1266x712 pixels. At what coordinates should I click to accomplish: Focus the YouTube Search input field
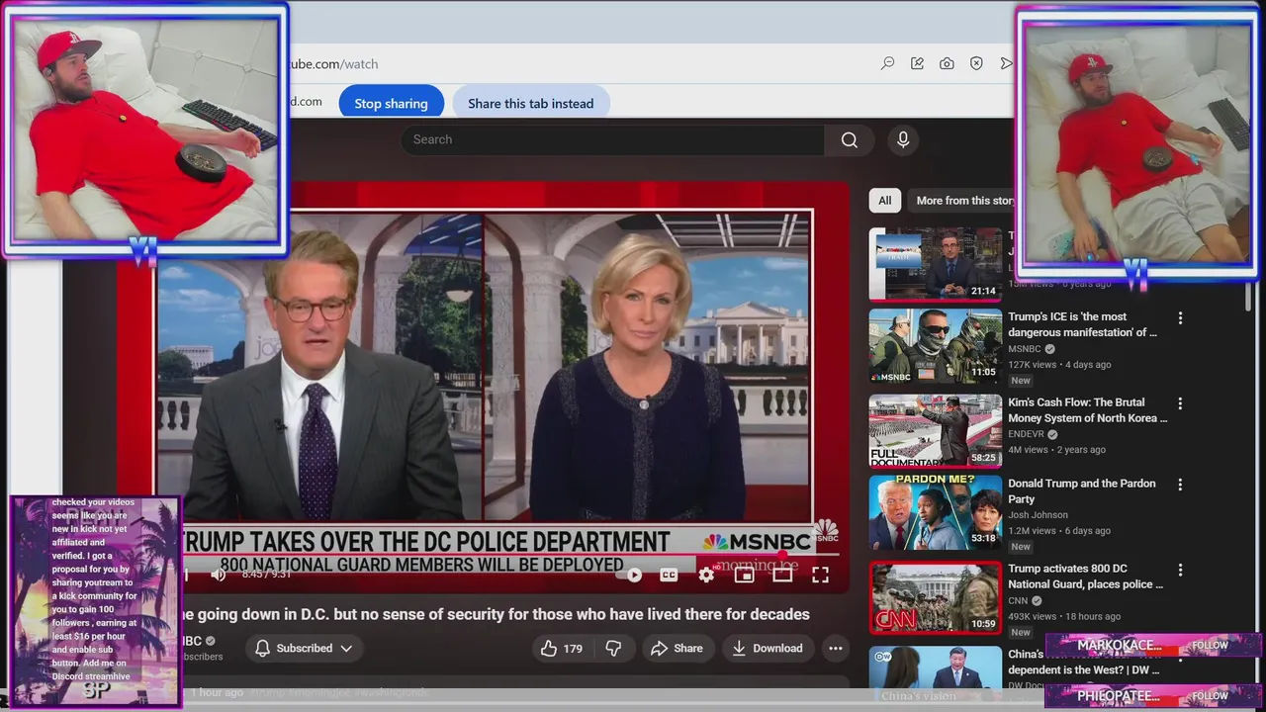612,139
